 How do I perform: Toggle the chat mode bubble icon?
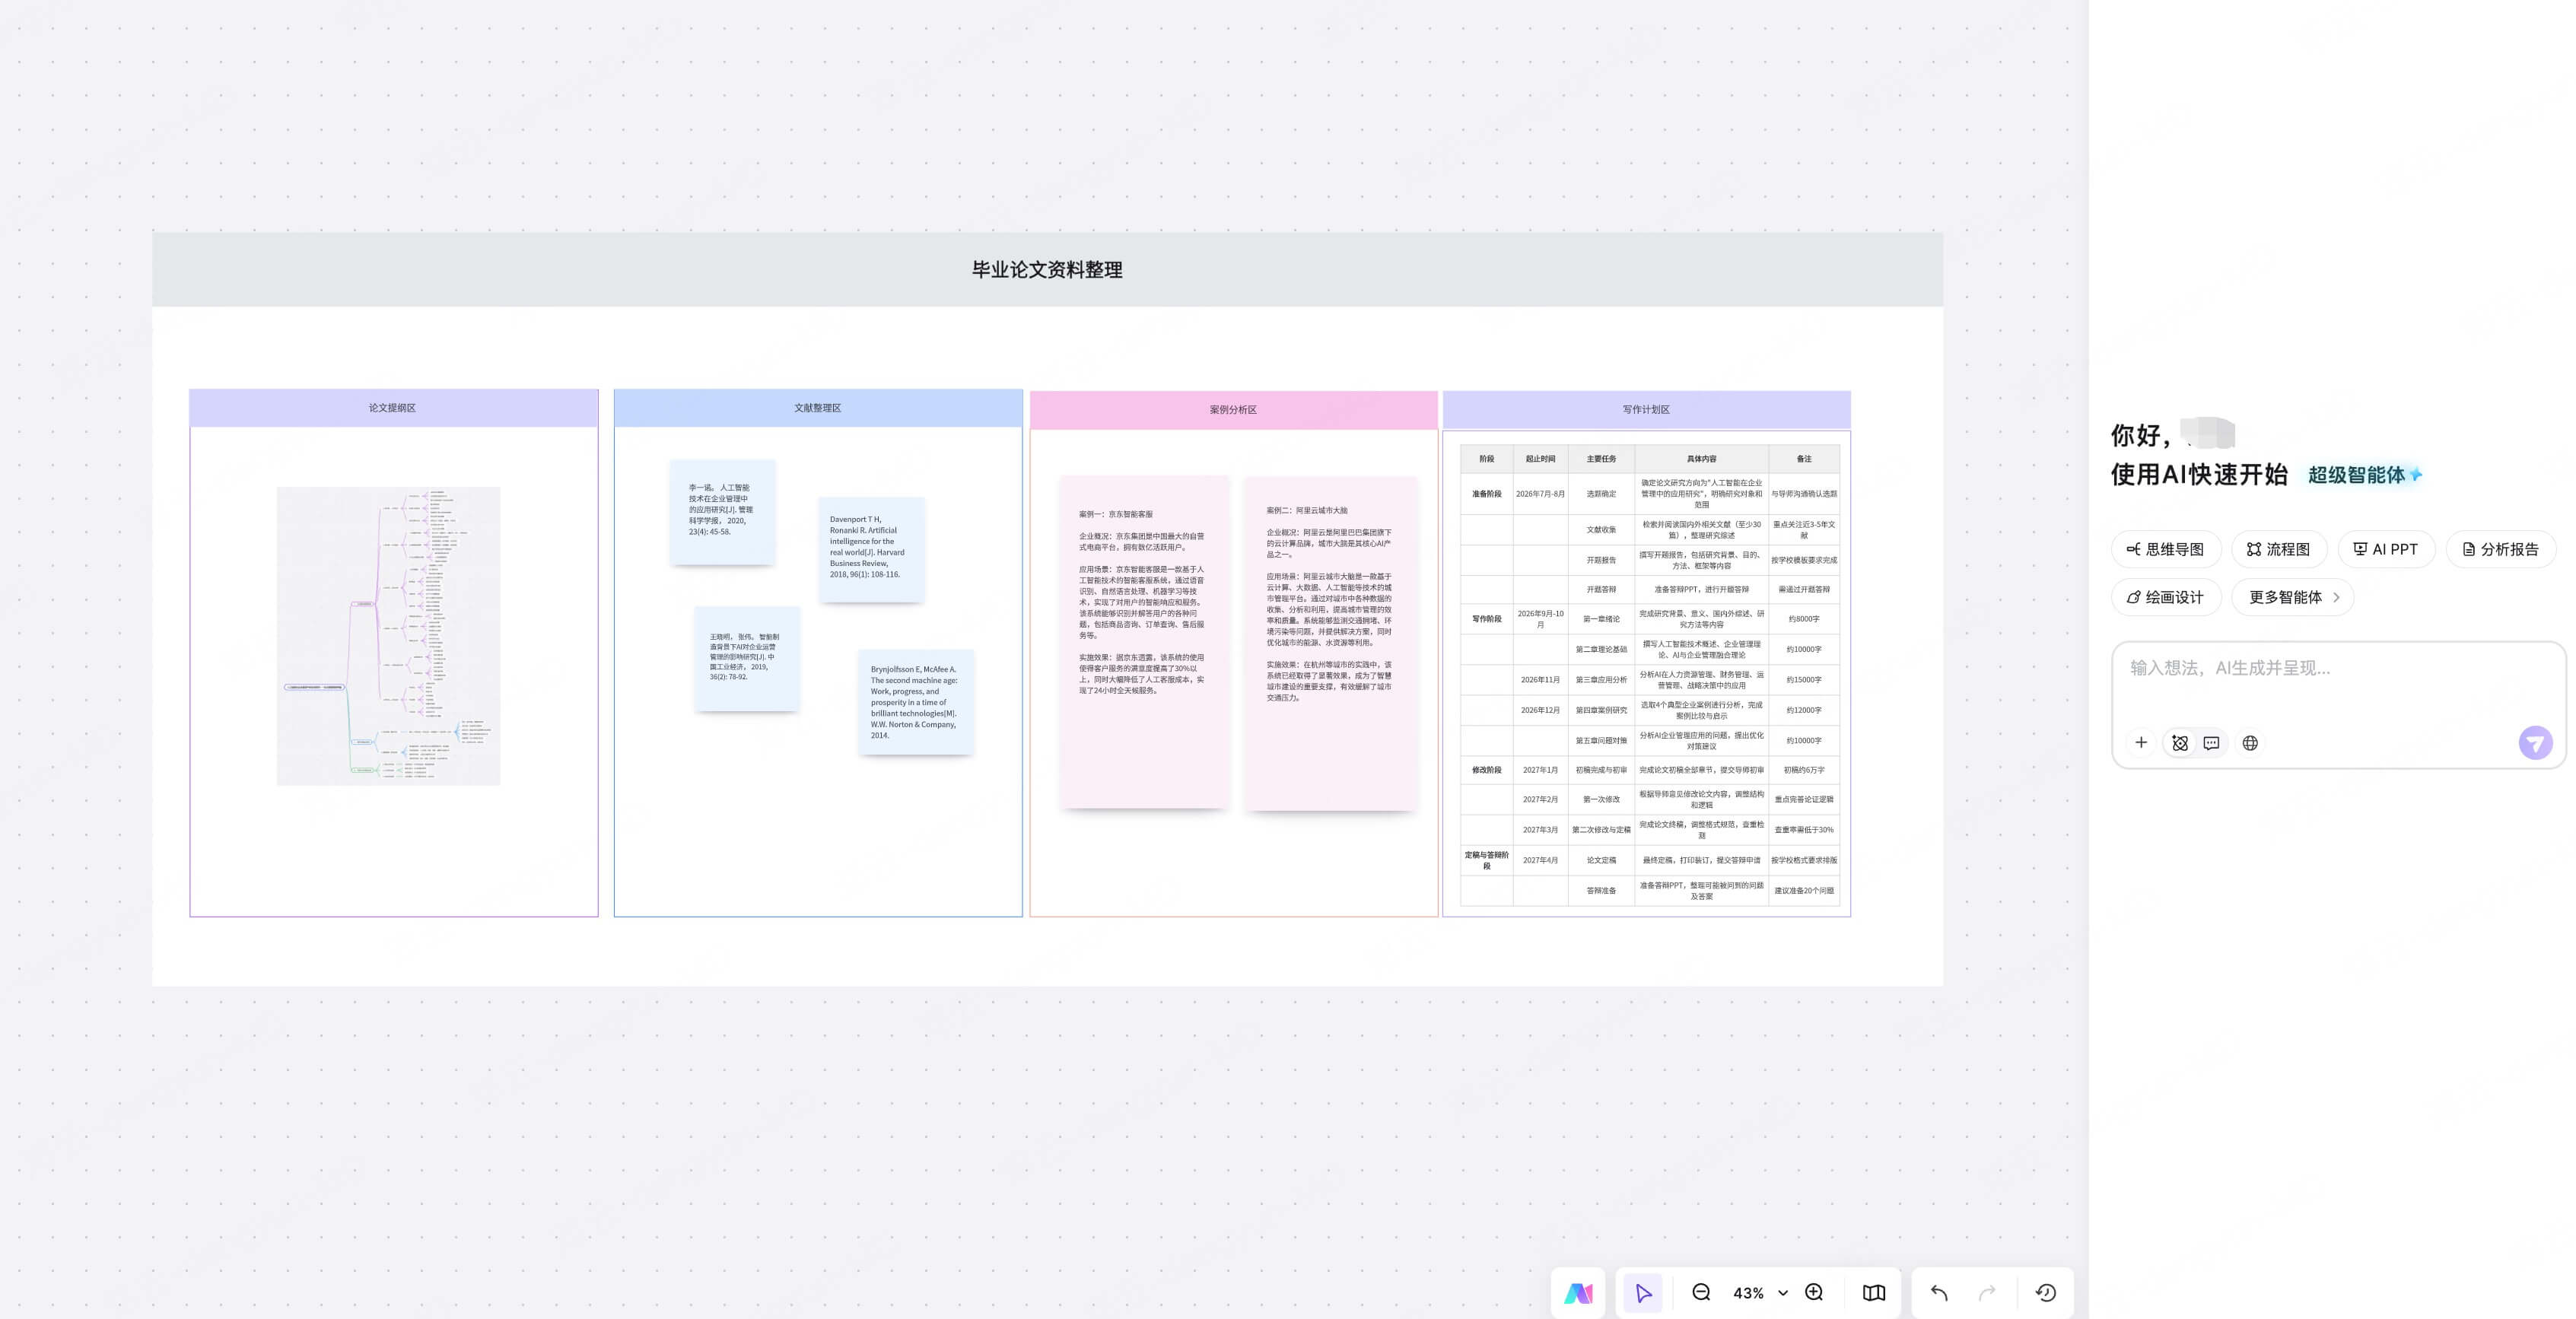(x=2211, y=743)
